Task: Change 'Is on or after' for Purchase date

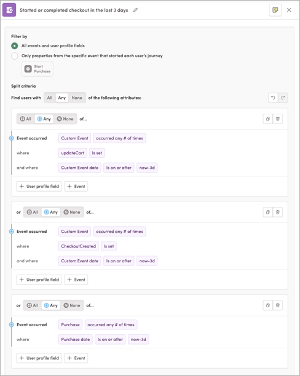Action: [x=110, y=340]
